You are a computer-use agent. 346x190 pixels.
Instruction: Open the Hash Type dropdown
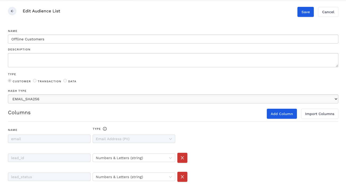173,99
